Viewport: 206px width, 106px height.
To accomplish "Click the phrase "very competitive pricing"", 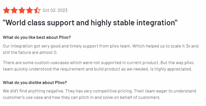I will click(107, 91).
